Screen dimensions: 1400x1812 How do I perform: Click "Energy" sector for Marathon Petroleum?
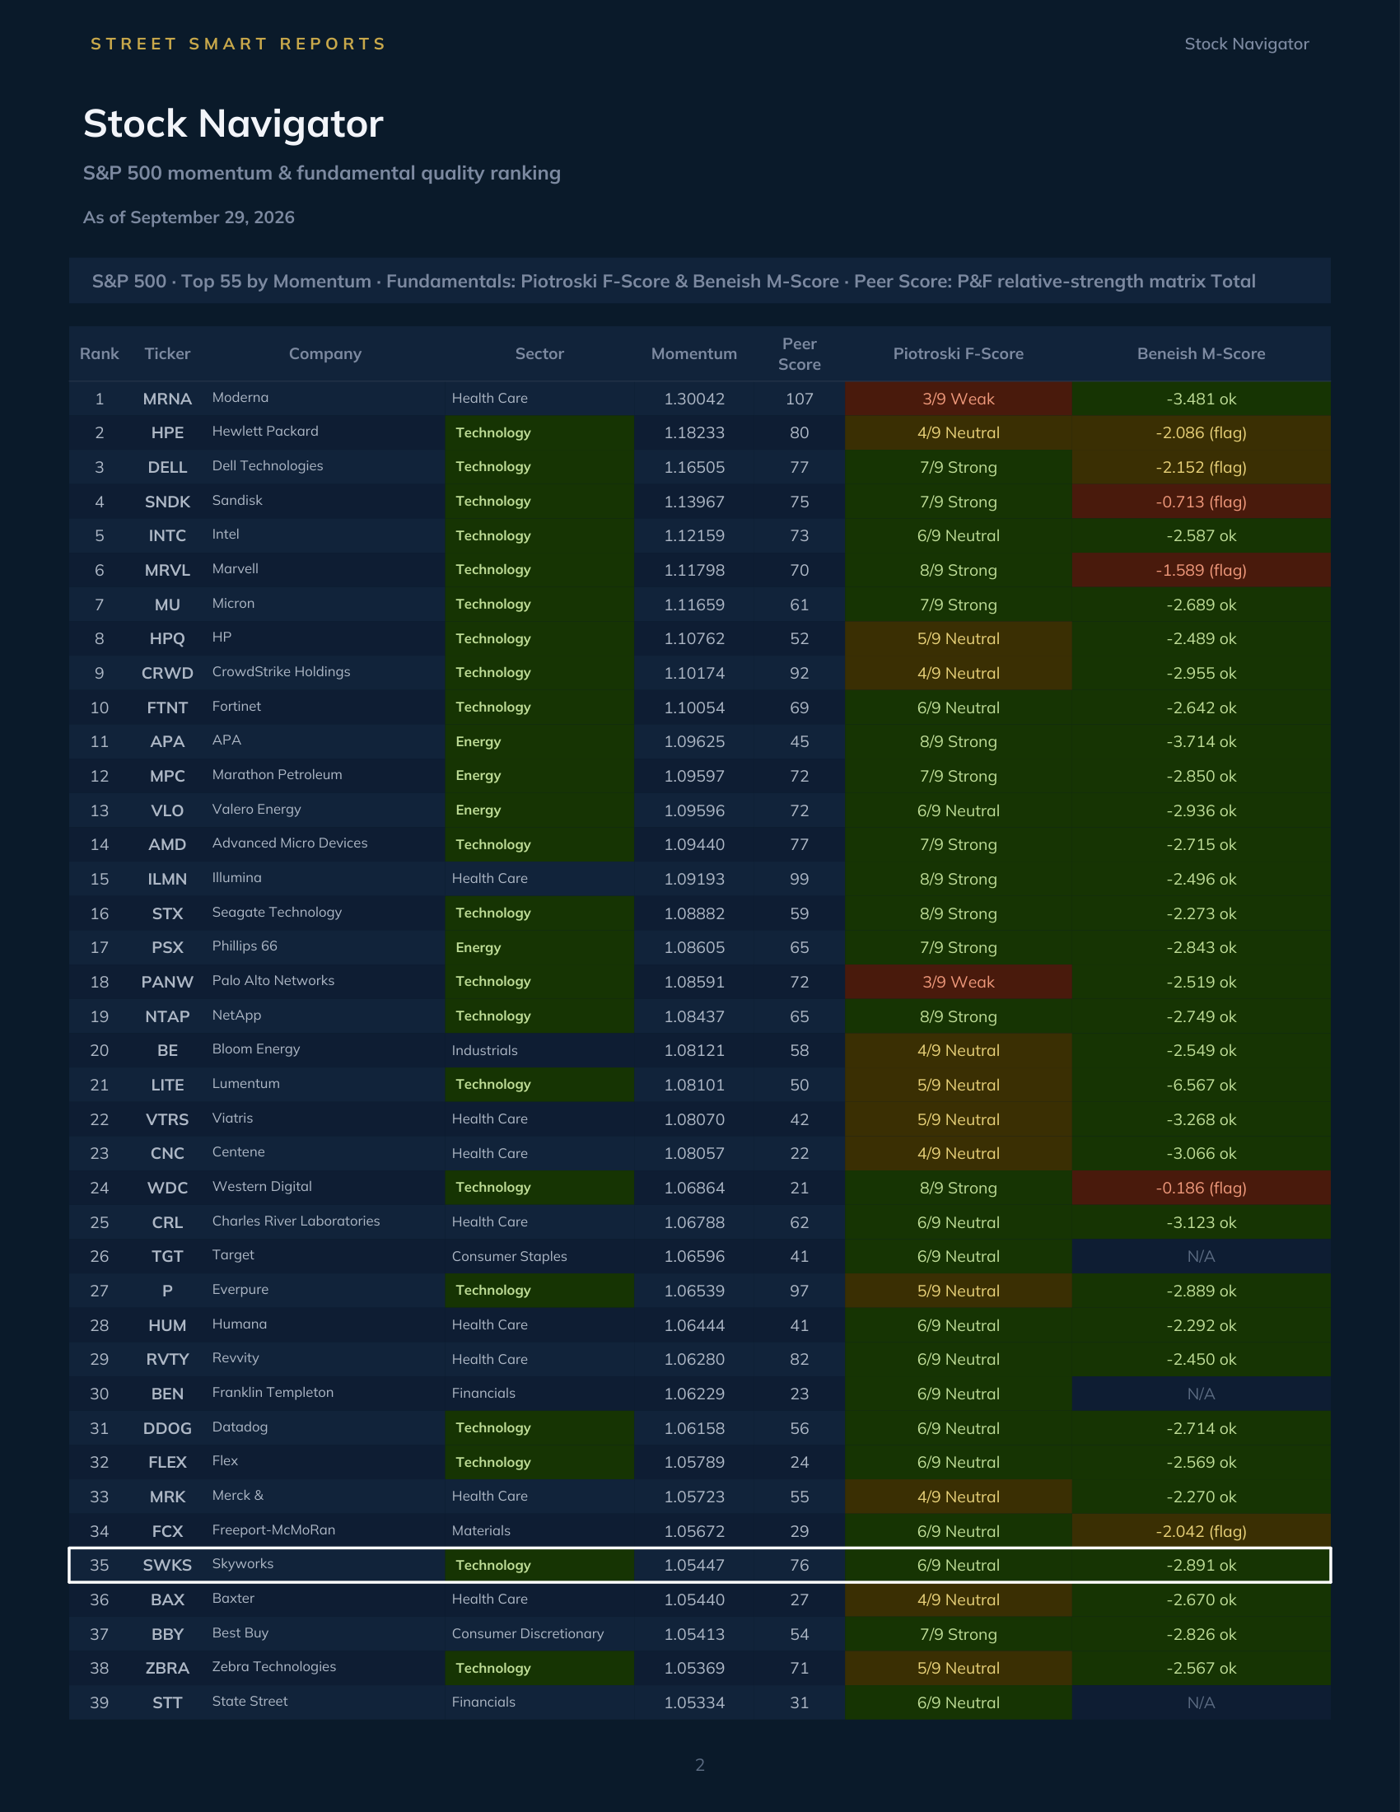[x=539, y=776]
